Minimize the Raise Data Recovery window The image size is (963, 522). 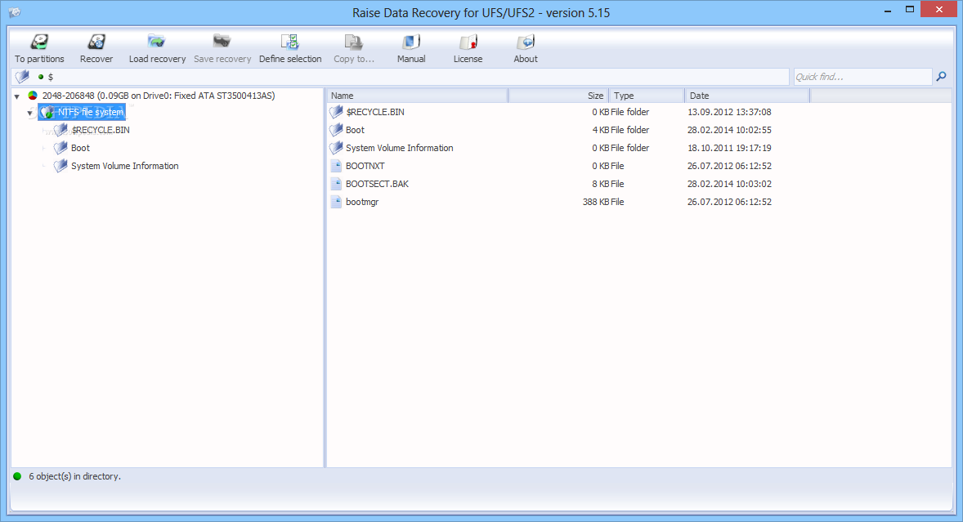click(888, 11)
